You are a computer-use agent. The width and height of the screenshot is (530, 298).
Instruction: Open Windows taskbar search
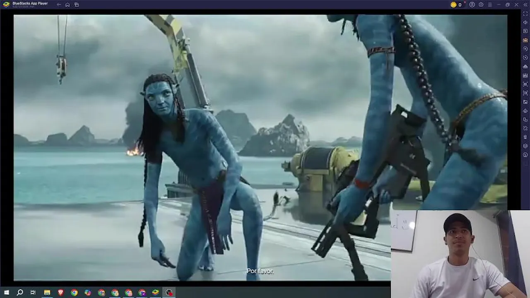pos(19,293)
